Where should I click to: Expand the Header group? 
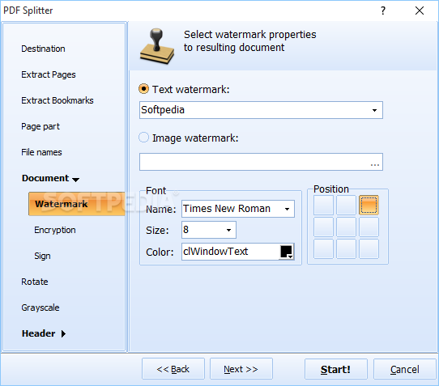coord(44,333)
